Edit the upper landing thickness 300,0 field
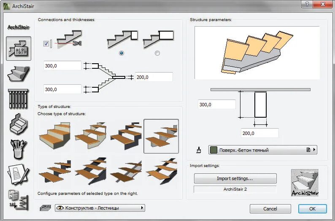The height and width of the screenshot is (221, 335). (62, 65)
